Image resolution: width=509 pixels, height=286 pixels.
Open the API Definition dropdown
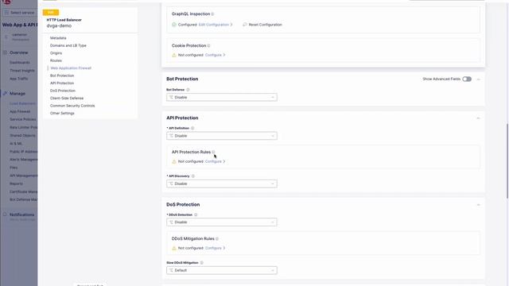222,136
